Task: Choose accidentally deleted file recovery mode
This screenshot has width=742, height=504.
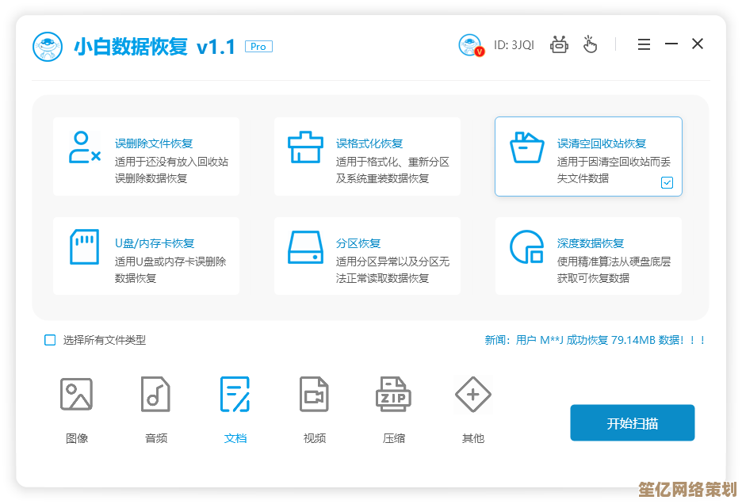Action: coord(146,156)
